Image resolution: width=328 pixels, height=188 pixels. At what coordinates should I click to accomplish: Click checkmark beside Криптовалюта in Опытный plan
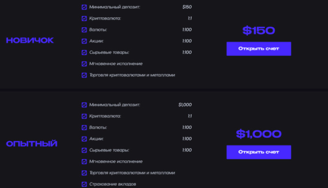(x=84, y=116)
